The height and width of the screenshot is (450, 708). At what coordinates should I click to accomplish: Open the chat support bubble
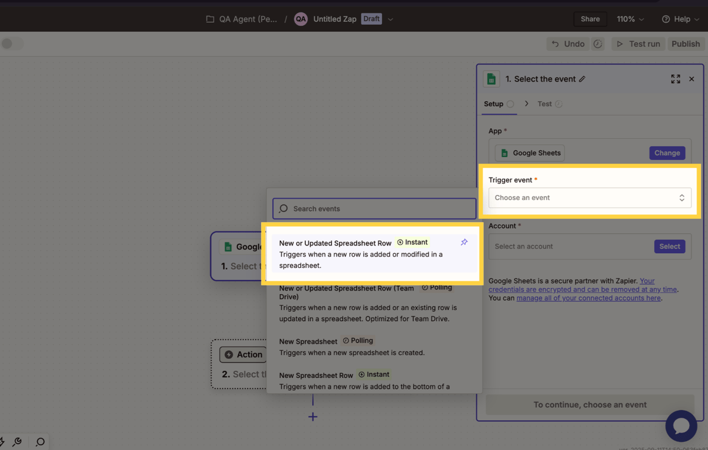(x=681, y=426)
